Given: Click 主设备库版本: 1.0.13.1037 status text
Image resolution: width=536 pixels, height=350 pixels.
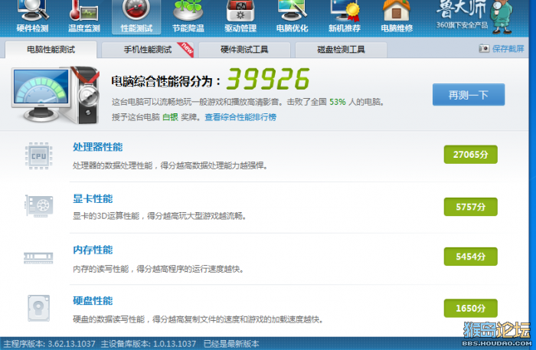Looking at the screenshot, I should pos(149,344).
